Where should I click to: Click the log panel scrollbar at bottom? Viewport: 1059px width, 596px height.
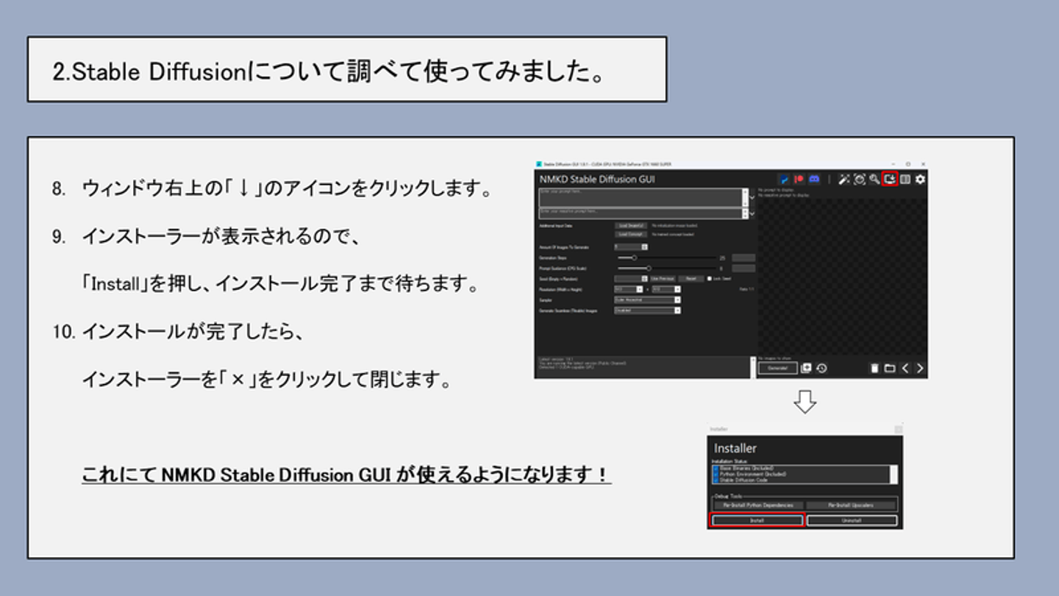(752, 367)
